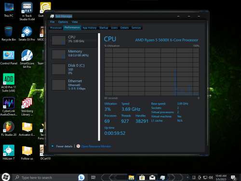This screenshot has width=241, height=181.
Task: Open the notification center icon
Action: (x=233, y=178)
